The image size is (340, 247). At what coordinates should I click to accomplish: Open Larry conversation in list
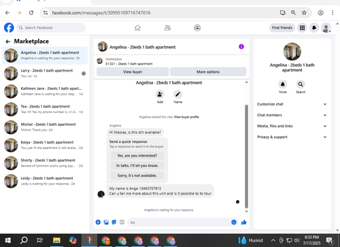click(x=45, y=73)
